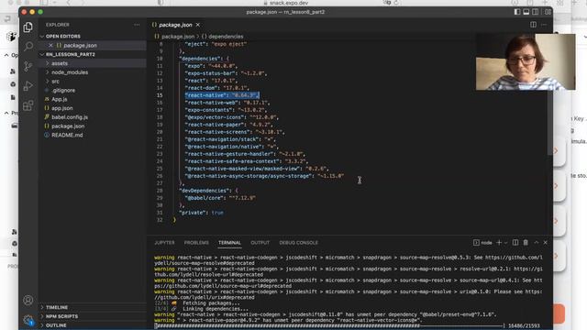Open the Search view in activity bar

point(28,47)
